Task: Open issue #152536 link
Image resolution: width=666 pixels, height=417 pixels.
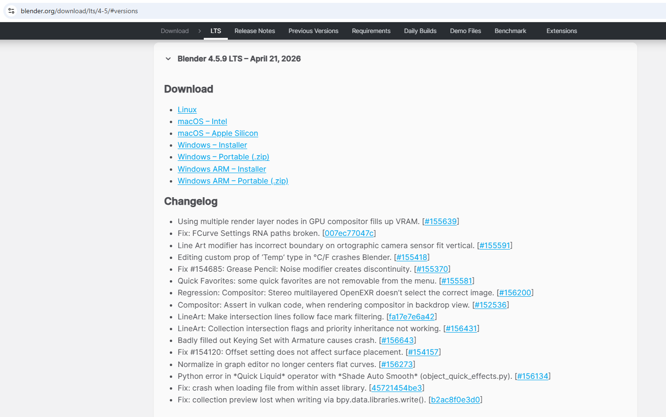Action: [491, 305]
